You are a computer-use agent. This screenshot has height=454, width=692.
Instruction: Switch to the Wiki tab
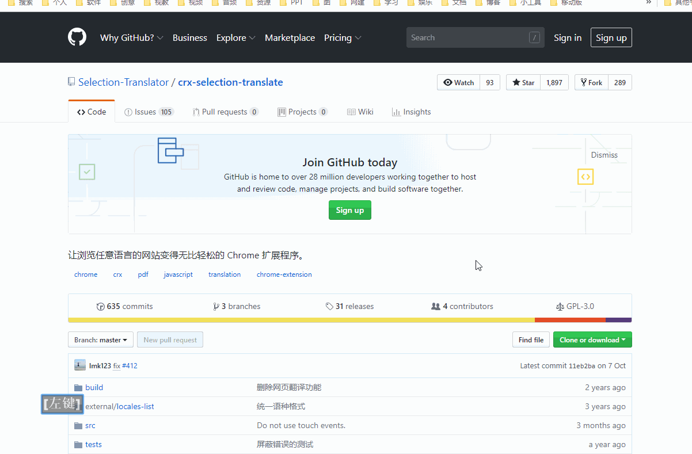tap(360, 112)
